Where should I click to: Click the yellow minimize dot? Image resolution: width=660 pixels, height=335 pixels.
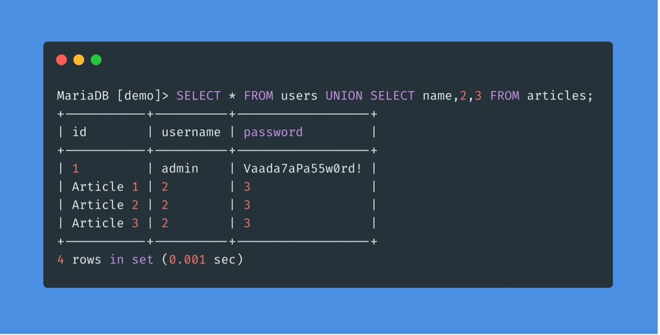[x=79, y=60]
